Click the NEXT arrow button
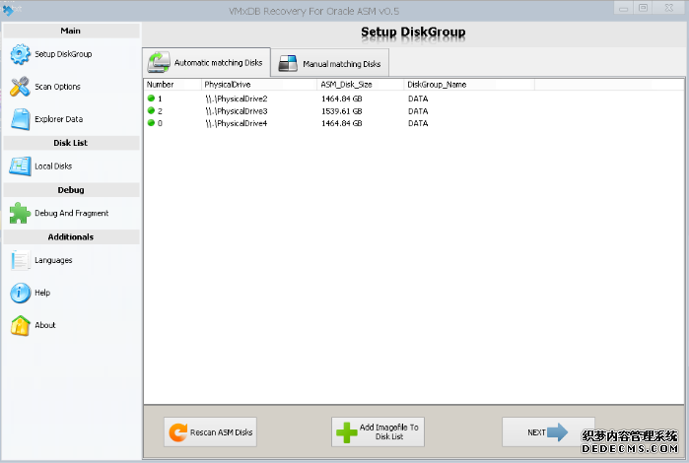The width and height of the screenshot is (689, 463). [548, 431]
